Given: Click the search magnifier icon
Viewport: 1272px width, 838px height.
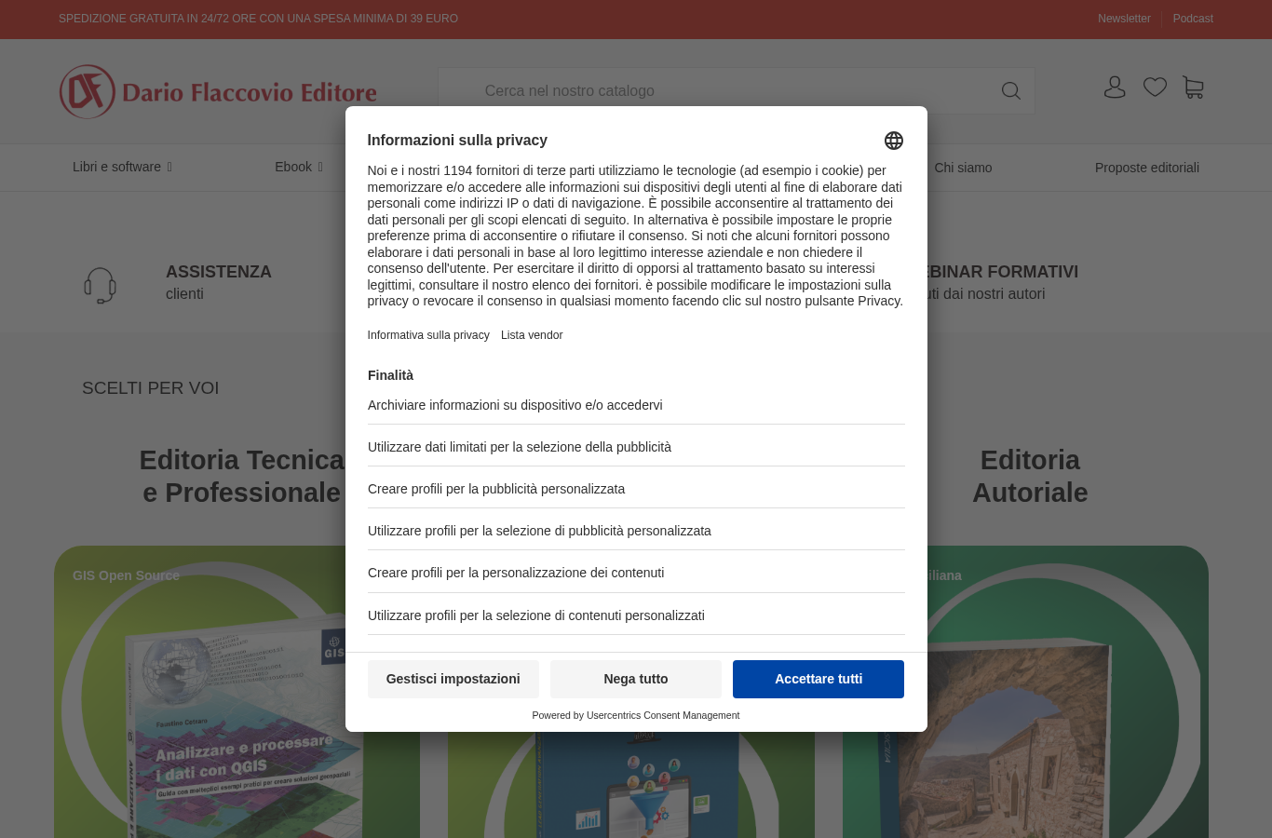Looking at the screenshot, I should (1011, 90).
